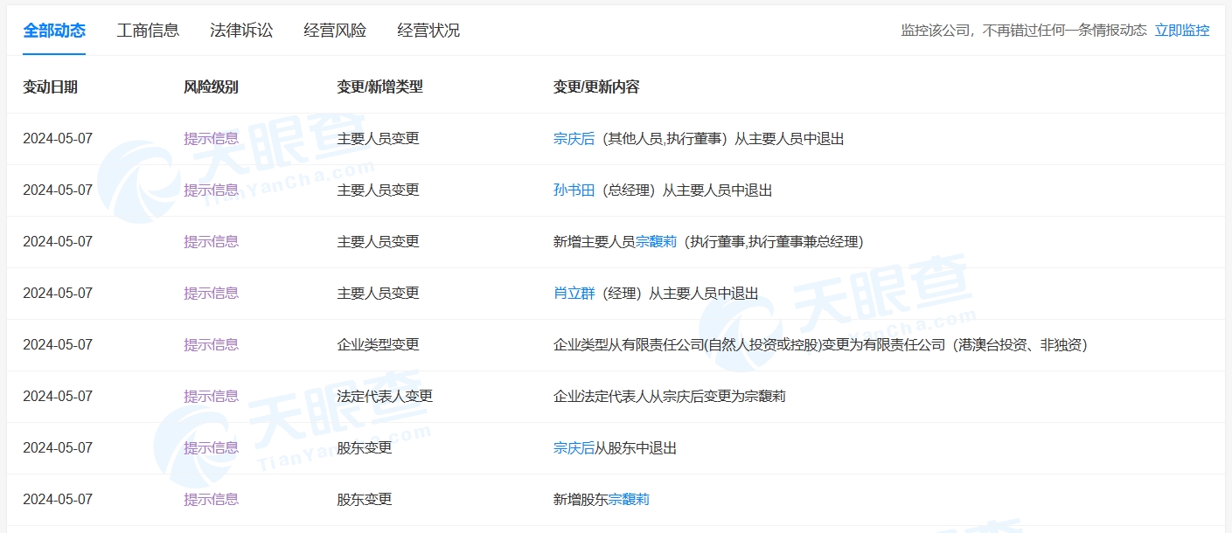Click the 监控该公司 notice text
This screenshot has width=1232, height=533.
(1024, 31)
